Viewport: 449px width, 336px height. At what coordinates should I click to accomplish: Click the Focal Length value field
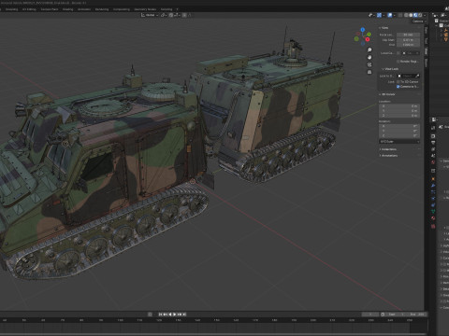pyautogui.click(x=408, y=35)
